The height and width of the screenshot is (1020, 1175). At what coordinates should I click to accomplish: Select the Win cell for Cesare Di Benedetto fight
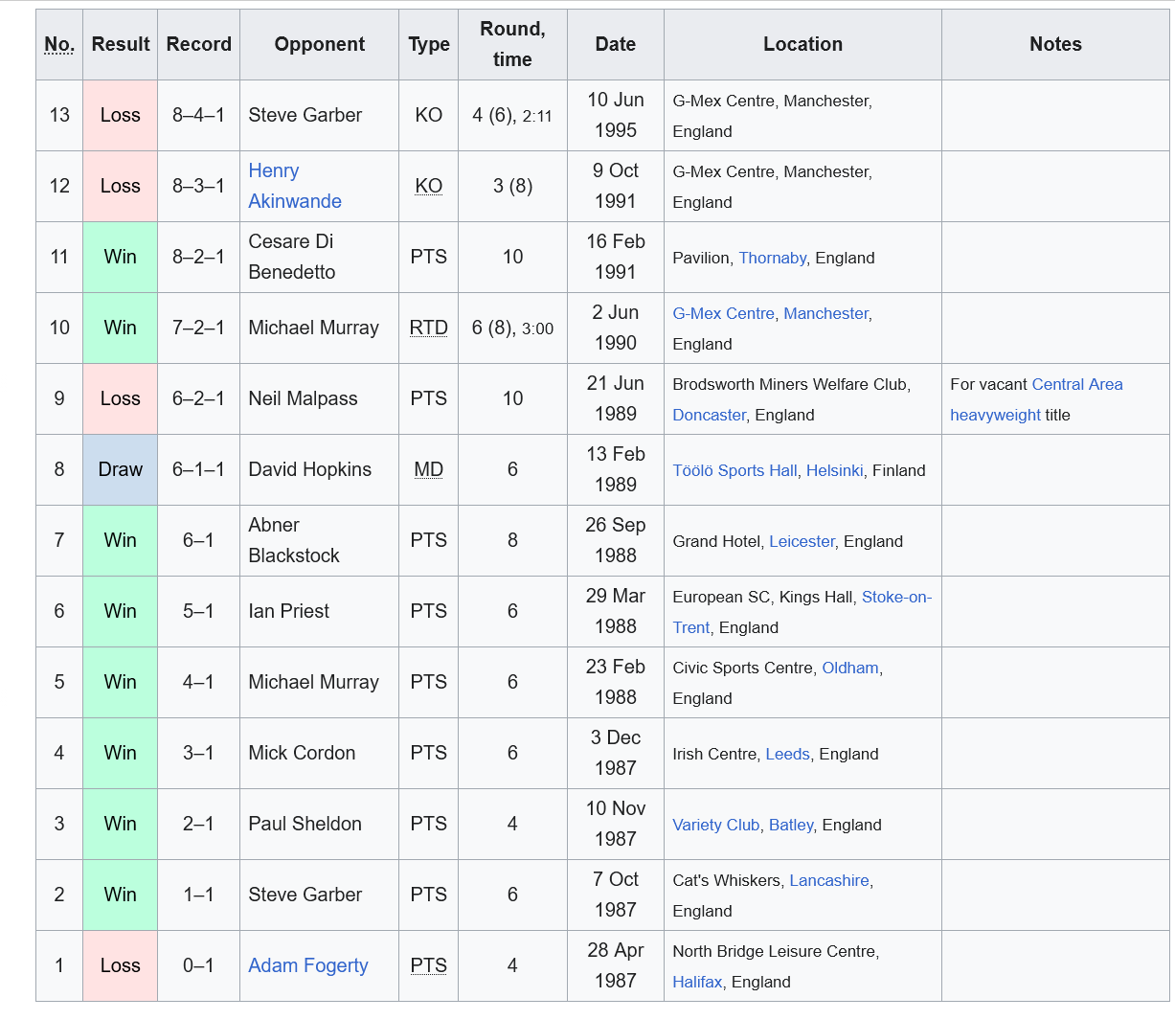pos(121,257)
